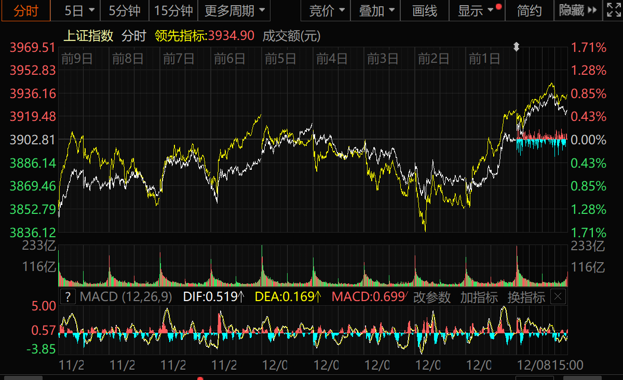Click the 前5日 day marker on chart

click(x=280, y=59)
